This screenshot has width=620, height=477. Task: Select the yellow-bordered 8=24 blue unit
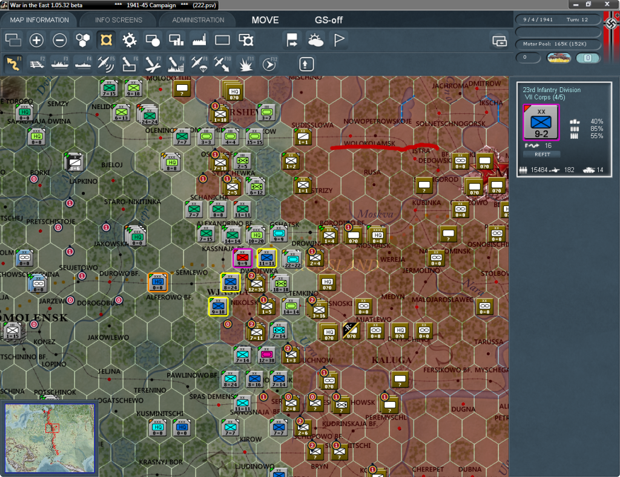(x=230, y=282)
